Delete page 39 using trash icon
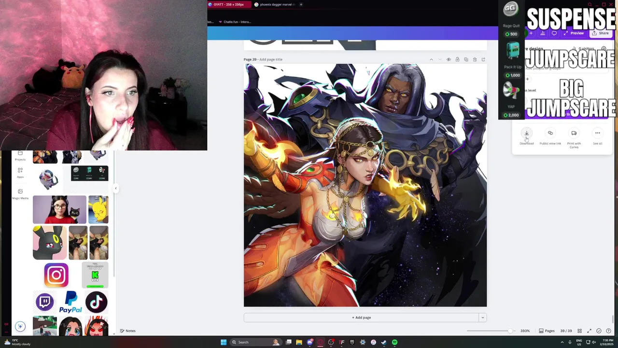This screenshot has height=348, width=618. click(475, 59)
